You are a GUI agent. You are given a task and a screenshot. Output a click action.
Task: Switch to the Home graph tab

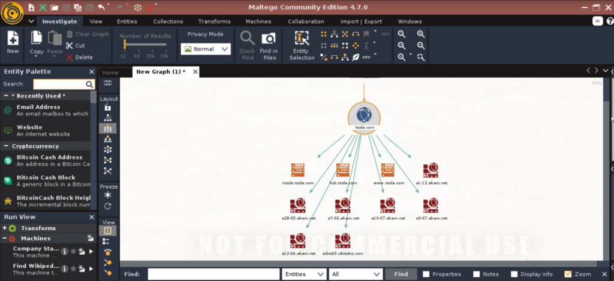(x=110, y=72)
